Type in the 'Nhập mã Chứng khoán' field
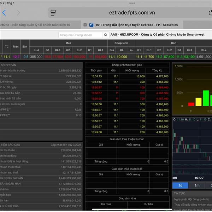Screen dimensions: 212x212 pyautogui.click(x=81, y=35)
